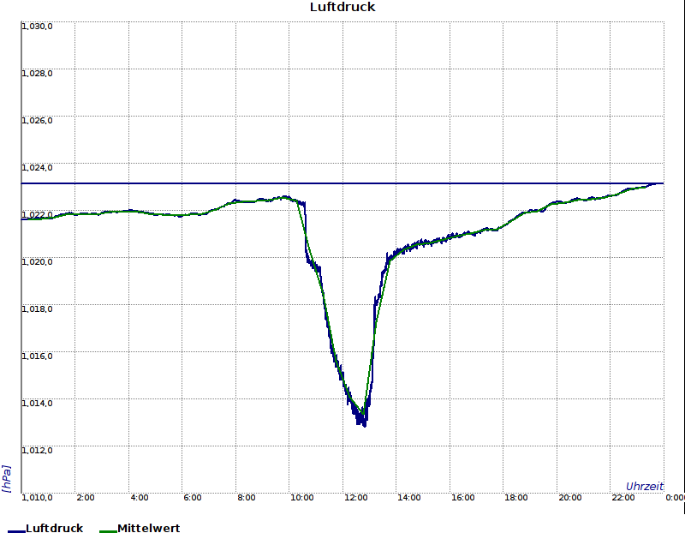Click the 1,022,0 y-axis value

(x=37, y=215)
